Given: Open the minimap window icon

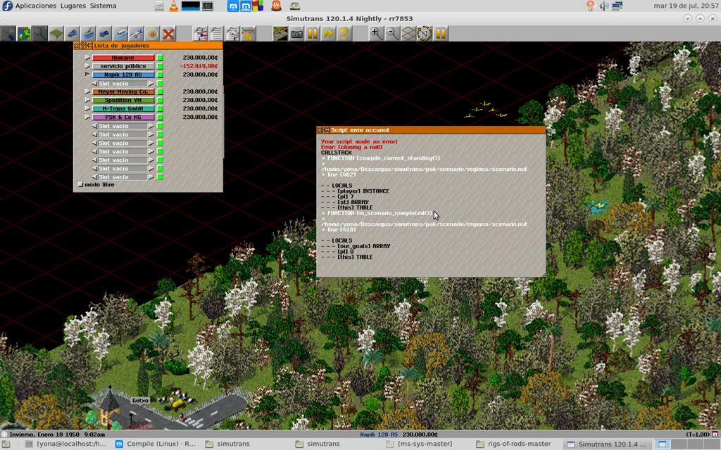Looking at the screenshot, I should tap(24, 34).
